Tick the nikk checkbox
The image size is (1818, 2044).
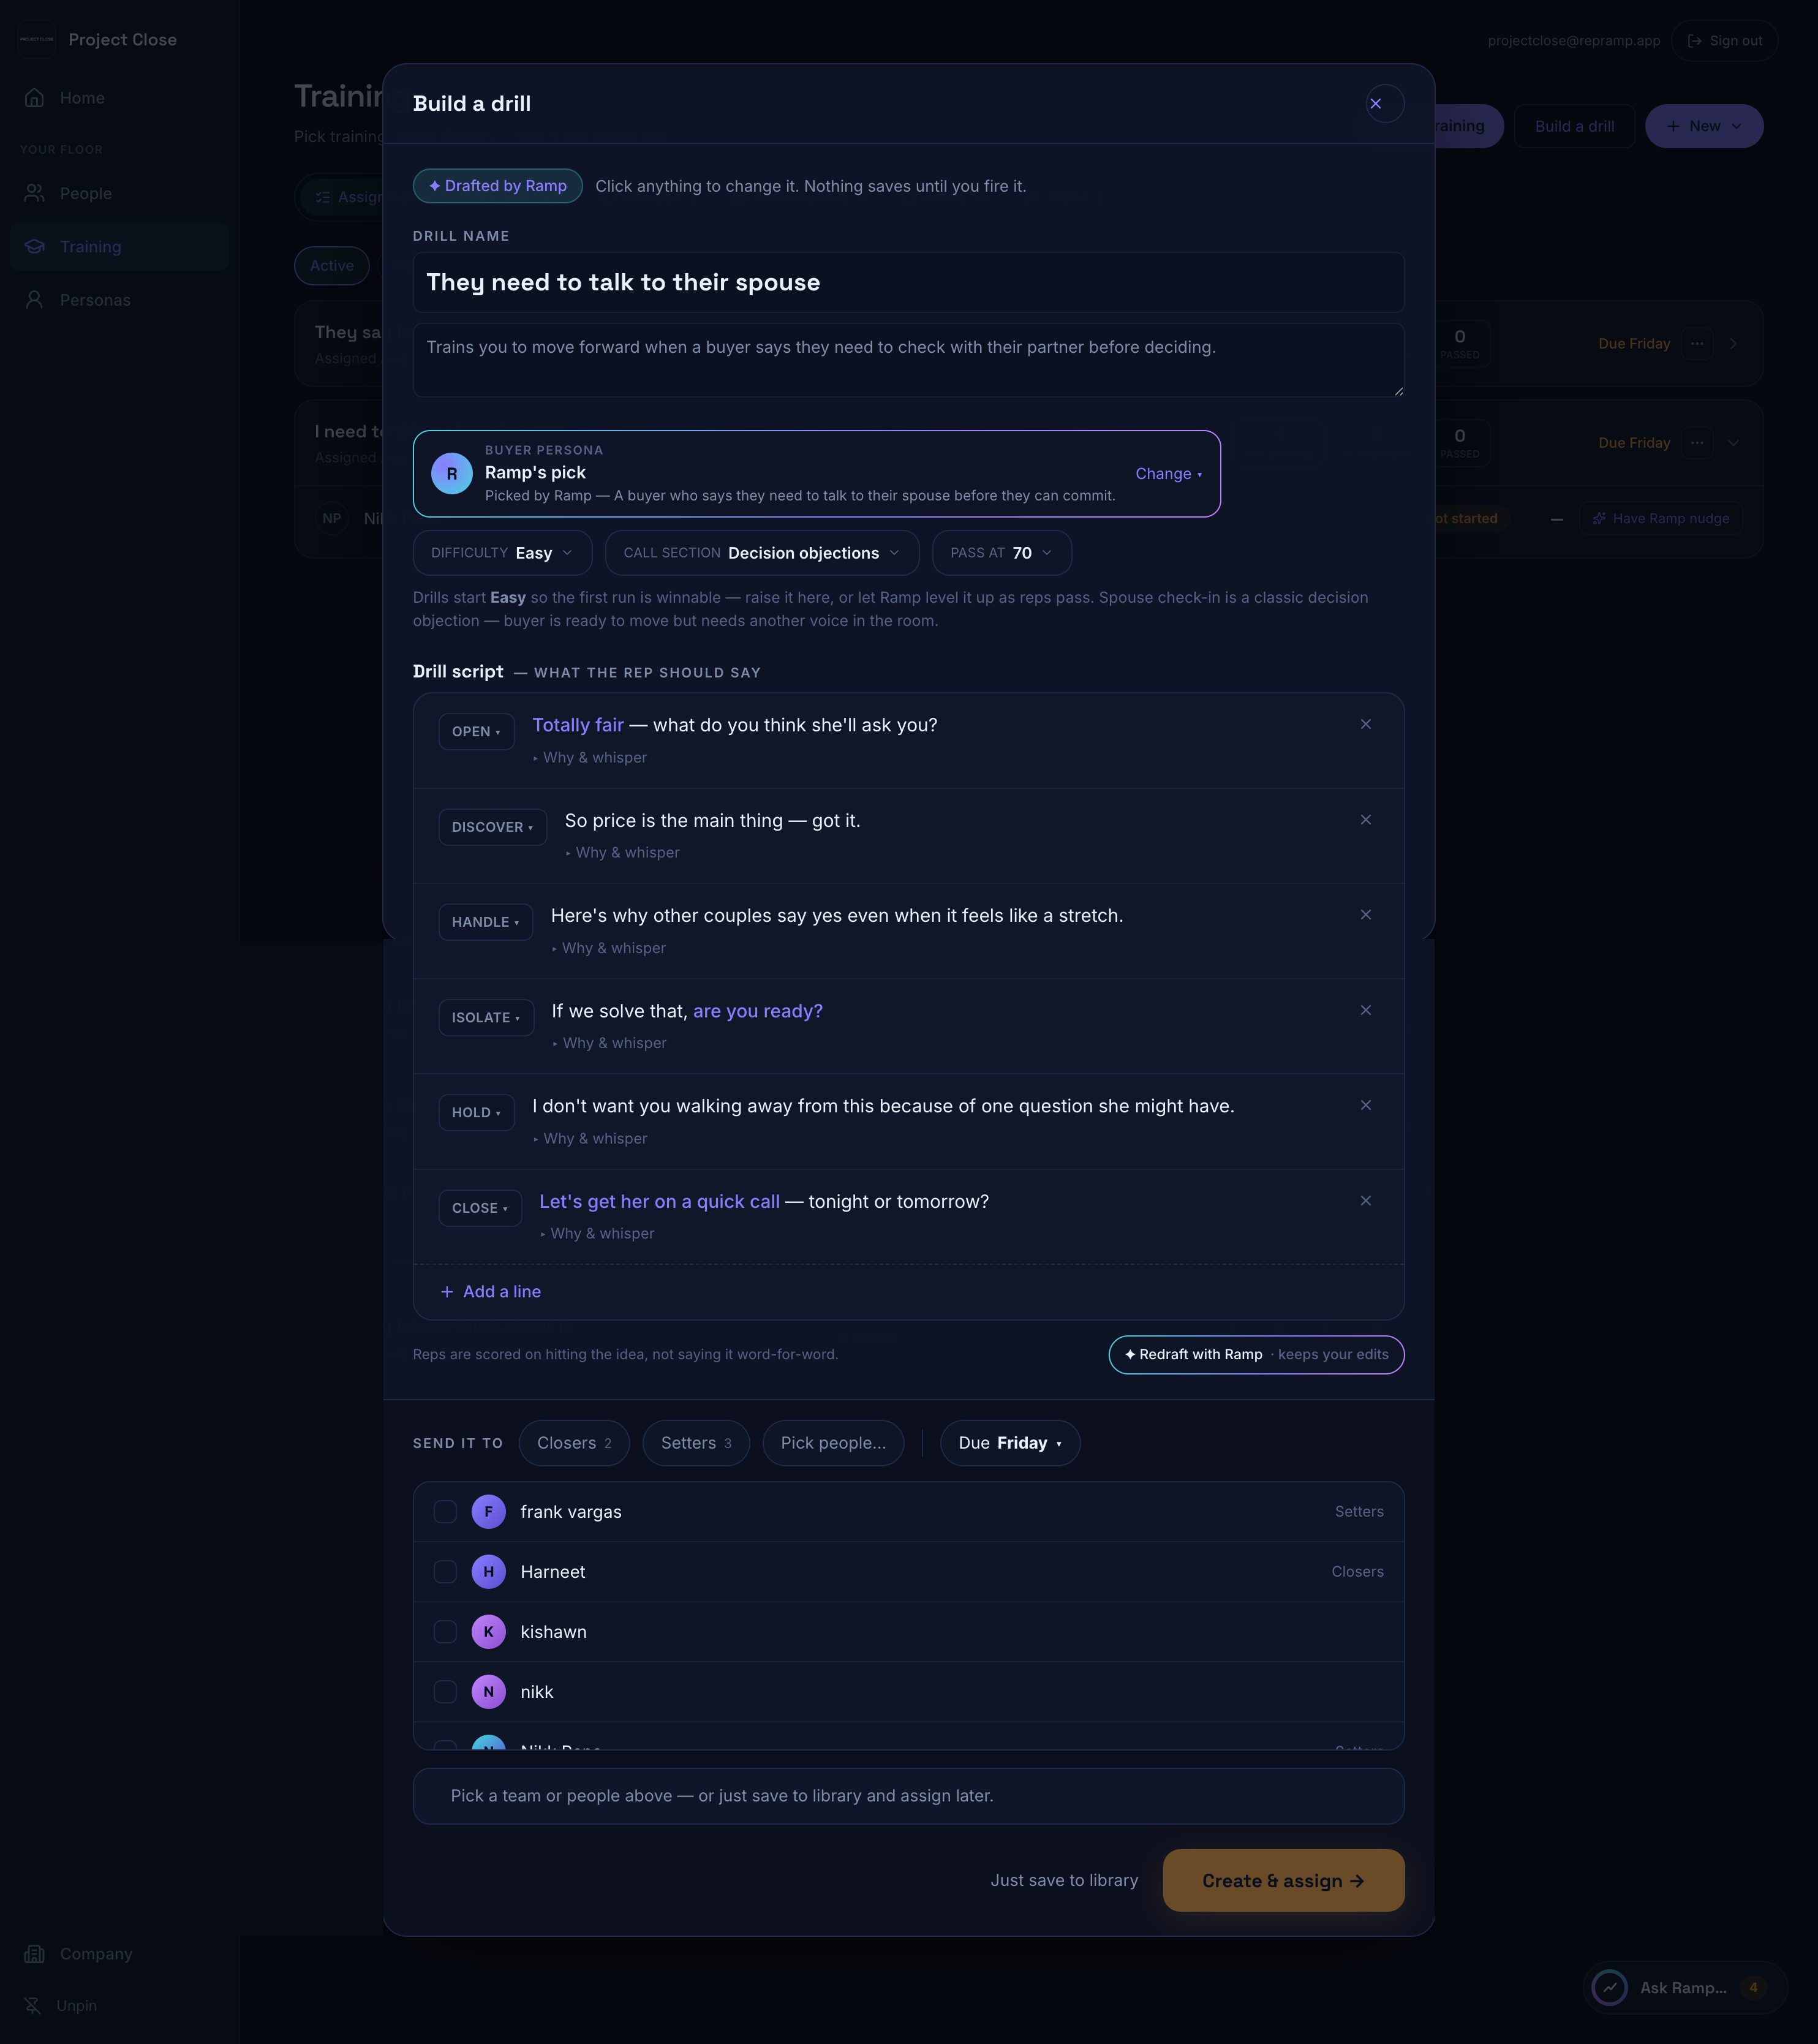[445, 1692]
